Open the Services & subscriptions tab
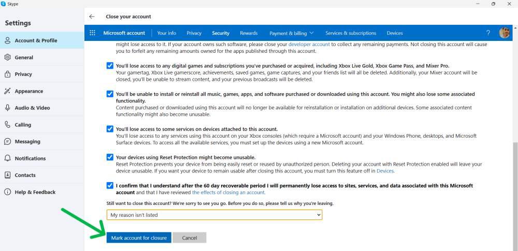This screenshot has width=518, height=251. (x=351, y=33)
